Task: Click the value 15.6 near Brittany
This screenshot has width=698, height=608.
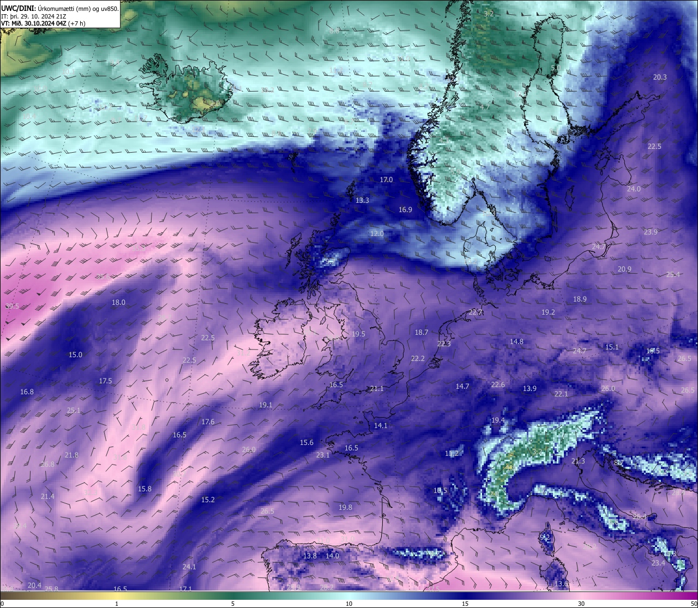Action: tap(307, 442)
